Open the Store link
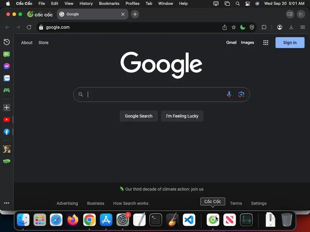This screenshot has height=232, width=310. tap(43, 43)
